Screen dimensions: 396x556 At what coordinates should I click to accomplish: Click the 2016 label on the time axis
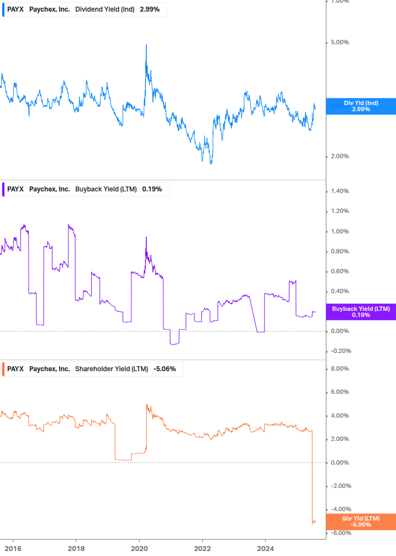coord(13,549)
